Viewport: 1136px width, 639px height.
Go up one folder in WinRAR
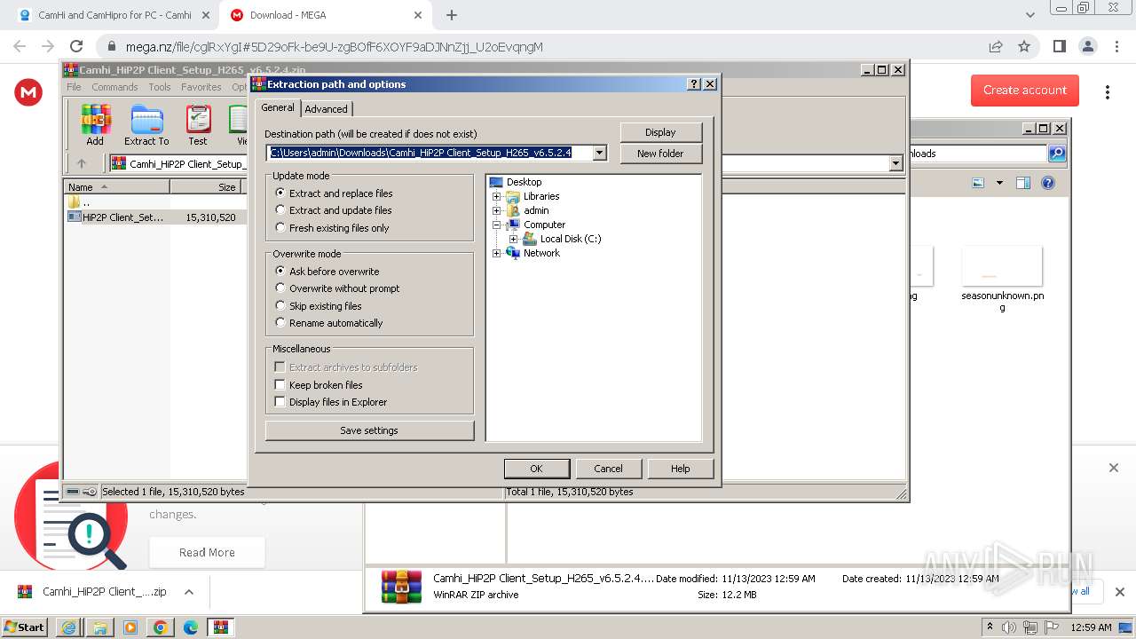click(x=82, y=163)
